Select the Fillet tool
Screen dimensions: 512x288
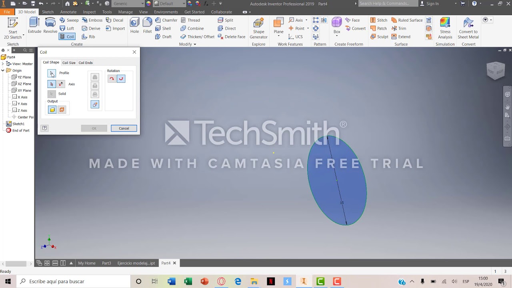pos(147,26)
